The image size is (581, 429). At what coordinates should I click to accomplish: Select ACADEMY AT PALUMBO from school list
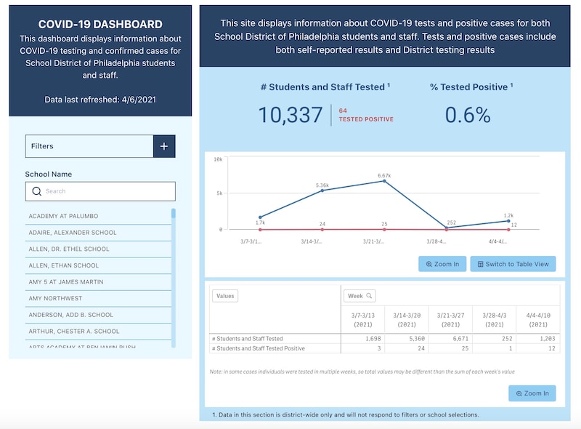point(63,216)
